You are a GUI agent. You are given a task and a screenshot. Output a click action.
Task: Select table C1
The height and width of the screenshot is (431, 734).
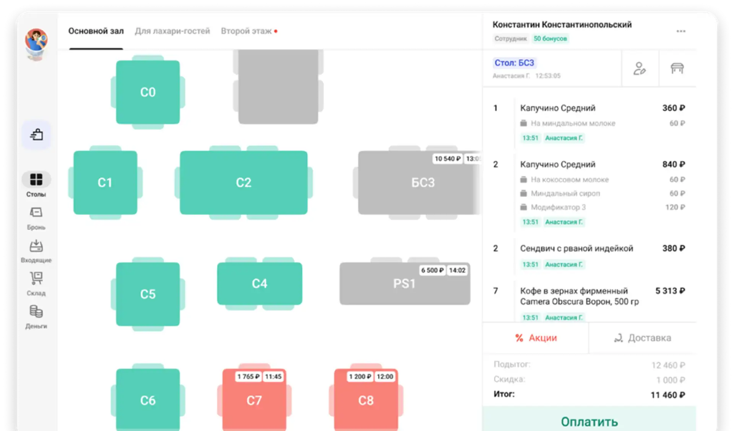105,183
